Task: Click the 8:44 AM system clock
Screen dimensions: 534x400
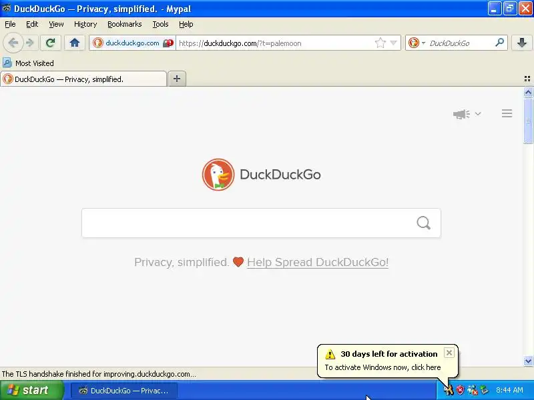Action: coord(509,390)
